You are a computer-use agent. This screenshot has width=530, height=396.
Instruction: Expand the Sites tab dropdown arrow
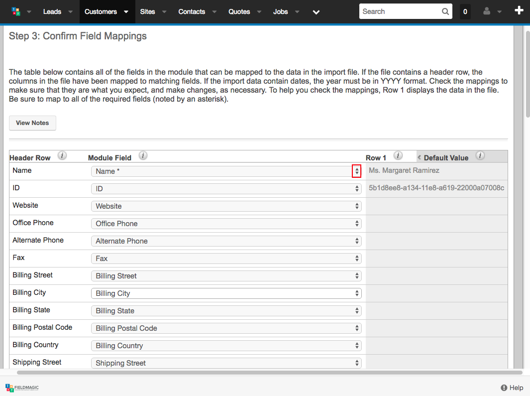[164, 12]
